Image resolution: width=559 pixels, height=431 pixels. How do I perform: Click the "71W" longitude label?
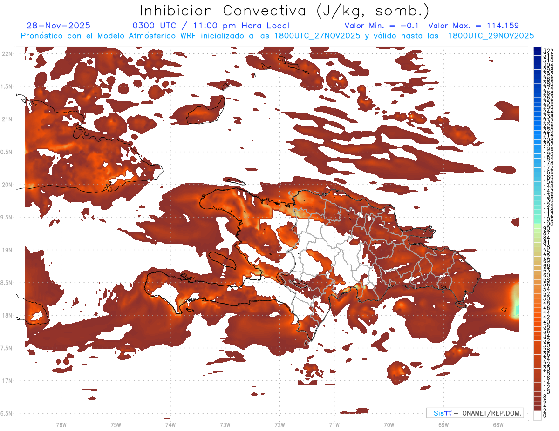pos(334,425)
